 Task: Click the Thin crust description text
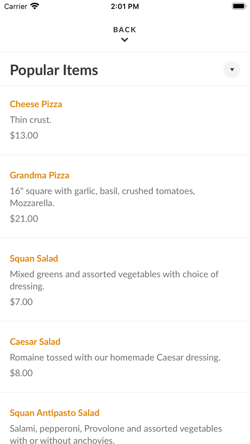tap(31, 120)
